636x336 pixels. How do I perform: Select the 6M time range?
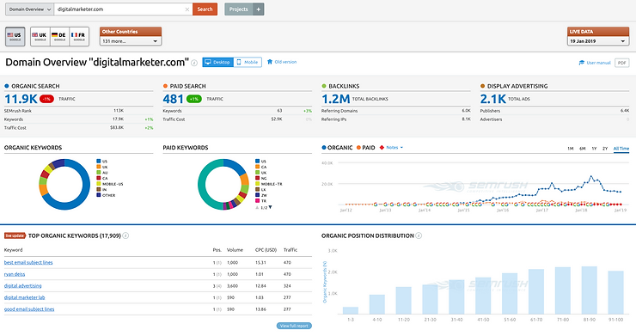tap(583, 149)
